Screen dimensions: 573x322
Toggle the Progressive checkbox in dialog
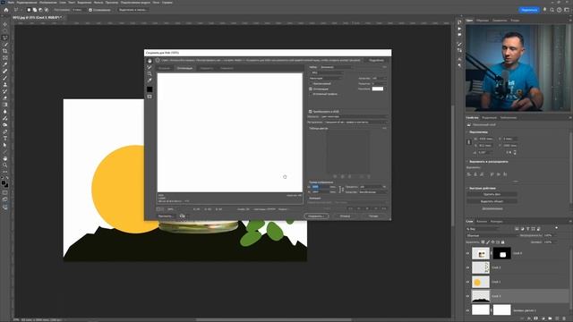coord(311,83)
